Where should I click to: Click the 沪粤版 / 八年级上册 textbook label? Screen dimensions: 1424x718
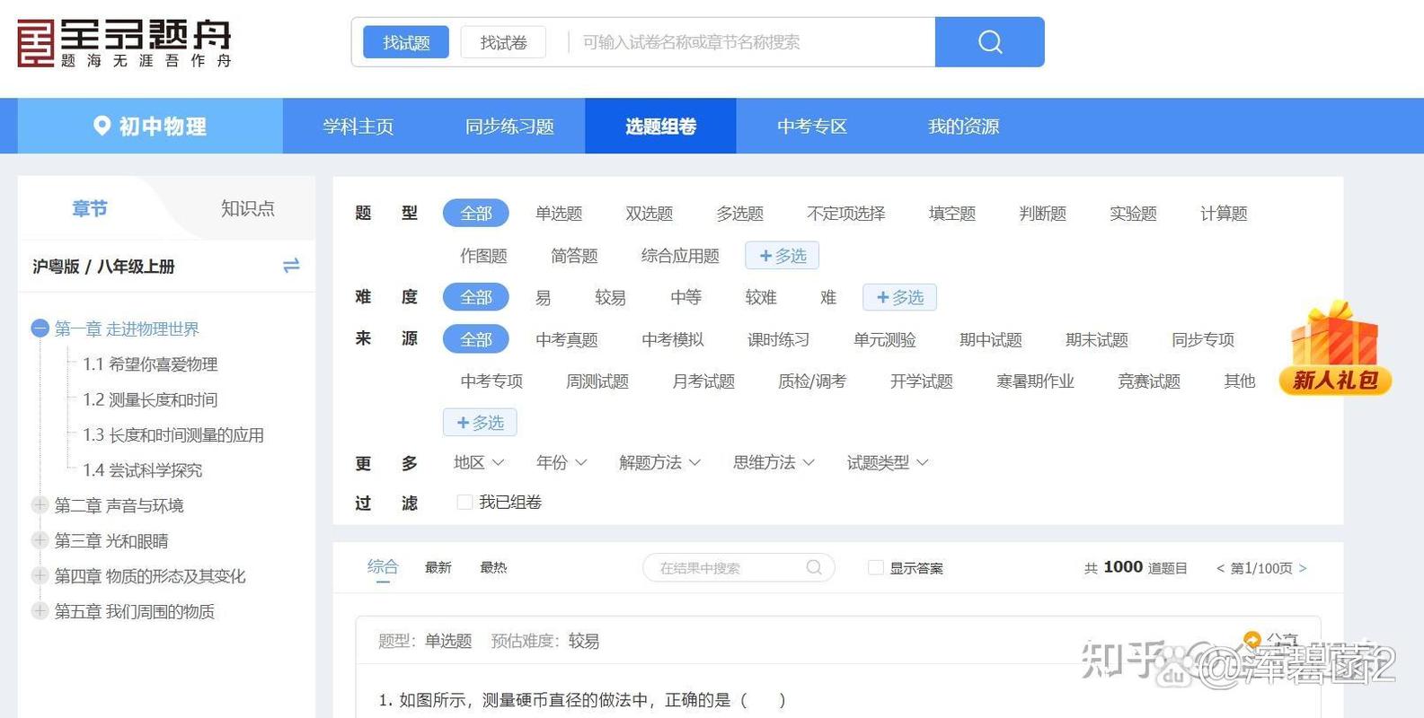(x=103, y=267)
